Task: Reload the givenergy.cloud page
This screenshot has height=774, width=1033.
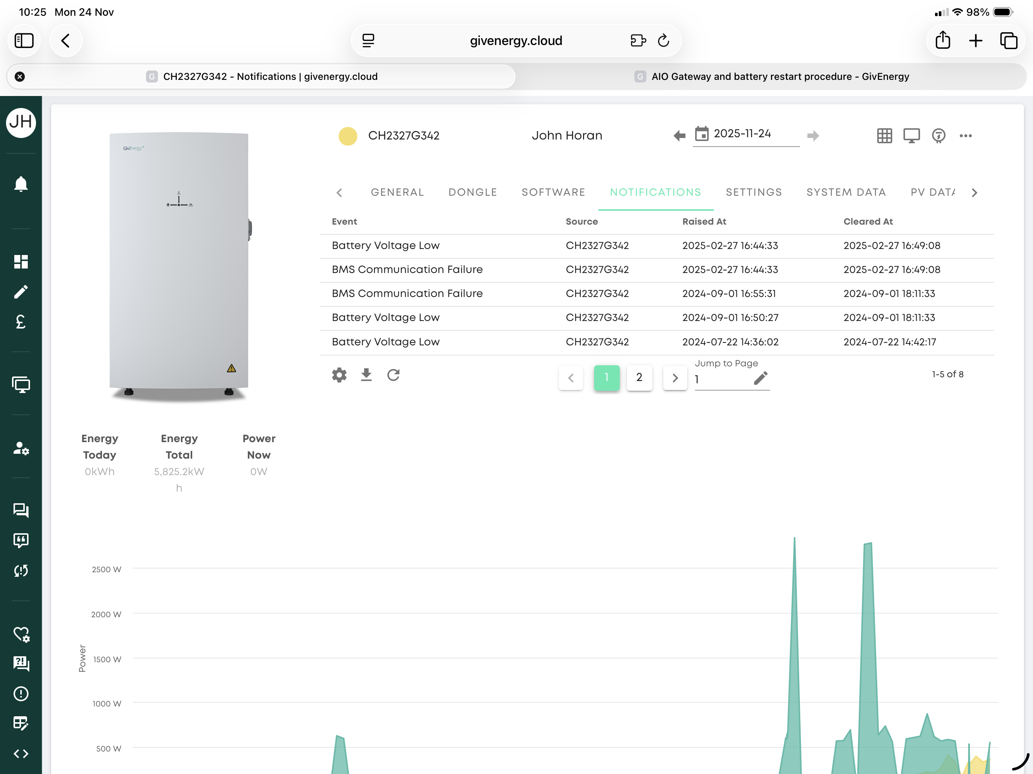Action: tap(663, 40)
